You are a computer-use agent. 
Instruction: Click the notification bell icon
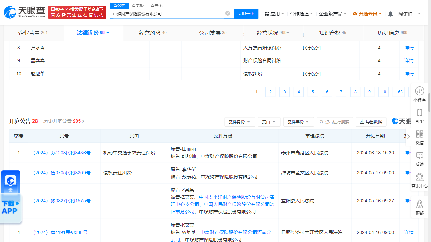click(x=390, y=13)
